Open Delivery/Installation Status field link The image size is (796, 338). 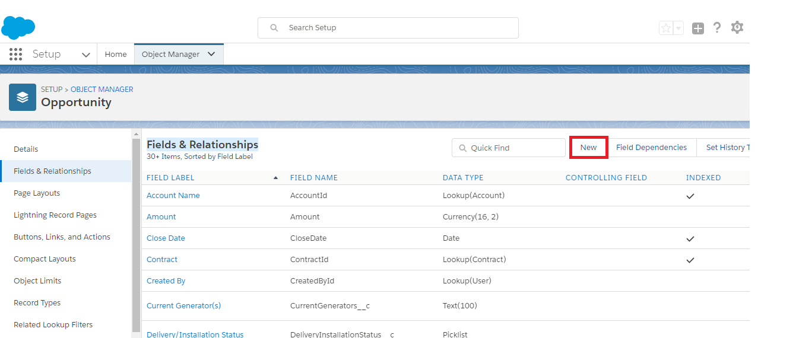(x=195, y=334)
